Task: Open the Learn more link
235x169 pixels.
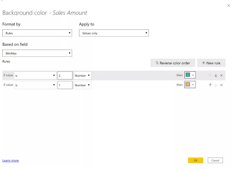Action: (10, 160)
